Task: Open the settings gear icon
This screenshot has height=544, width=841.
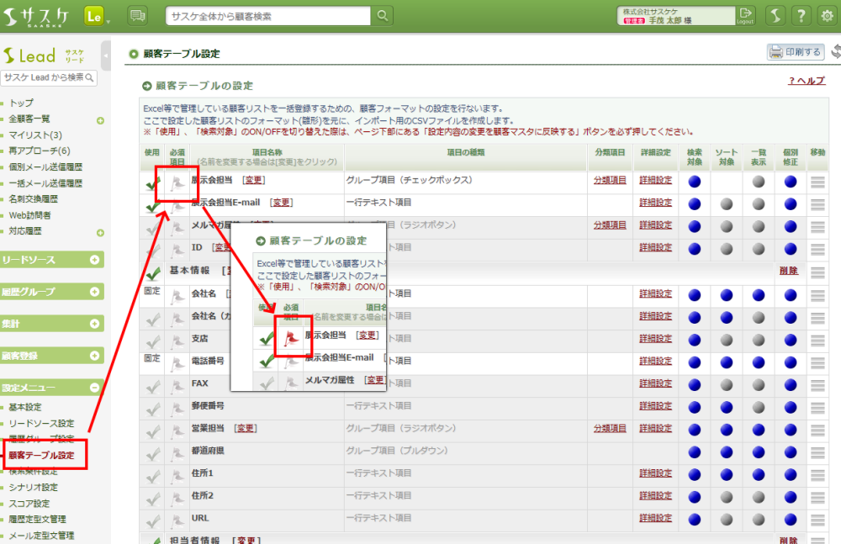Action: point(826,15)
